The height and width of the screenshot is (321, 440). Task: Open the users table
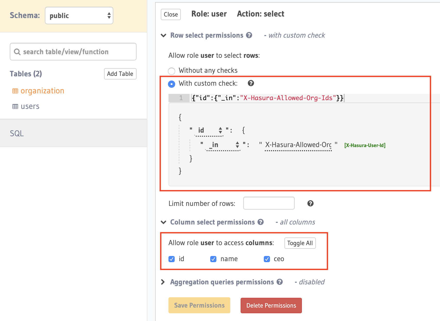coord(30,106)
